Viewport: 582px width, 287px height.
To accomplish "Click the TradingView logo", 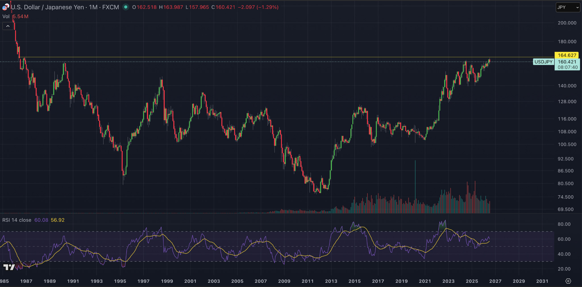I will coord(9,267).
